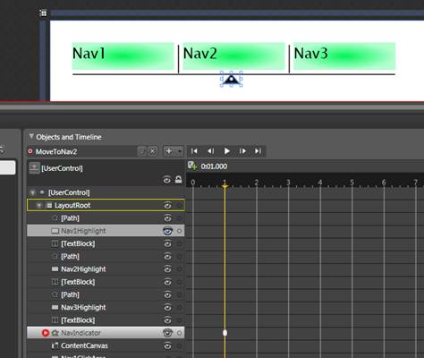Image resolution: width=424 pixels, height=358 pixels.
Task: Go to first frame of timeline
Action: coord(194,151)
